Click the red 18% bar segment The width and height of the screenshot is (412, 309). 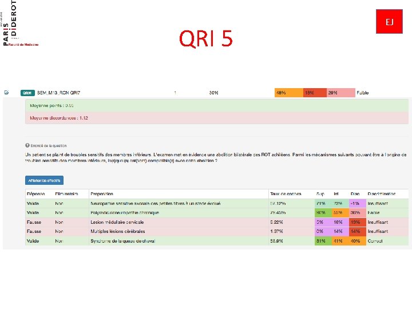click(x=315, y=93)
